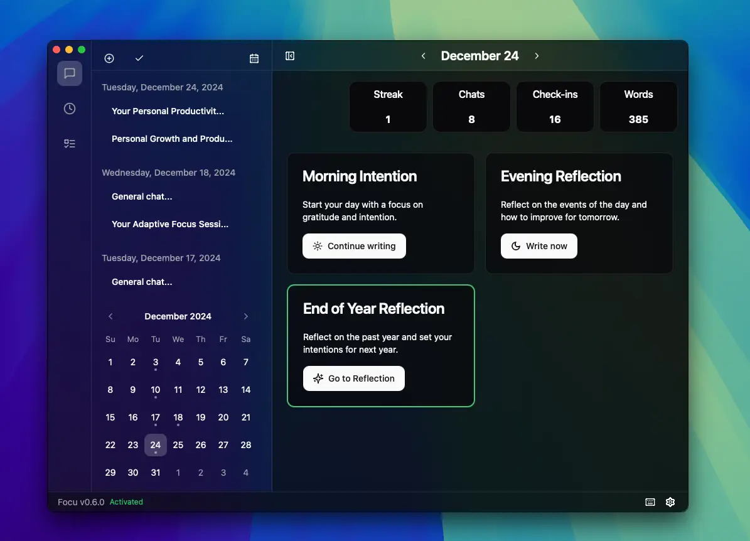
Task: Go to previous day from December 24
Action: coord(423,56)
